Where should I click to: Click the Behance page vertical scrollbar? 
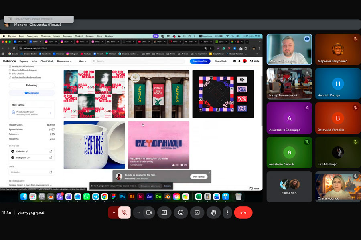pyautogui.click(x=262, y=101)
